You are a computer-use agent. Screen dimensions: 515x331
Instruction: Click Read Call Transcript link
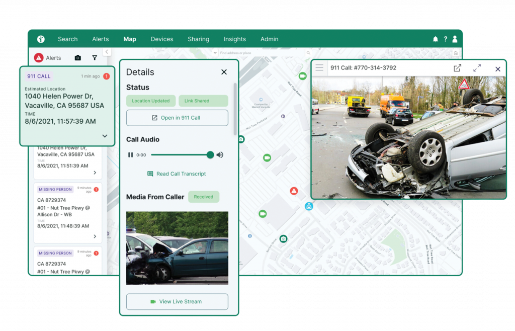tap(177, 174)
